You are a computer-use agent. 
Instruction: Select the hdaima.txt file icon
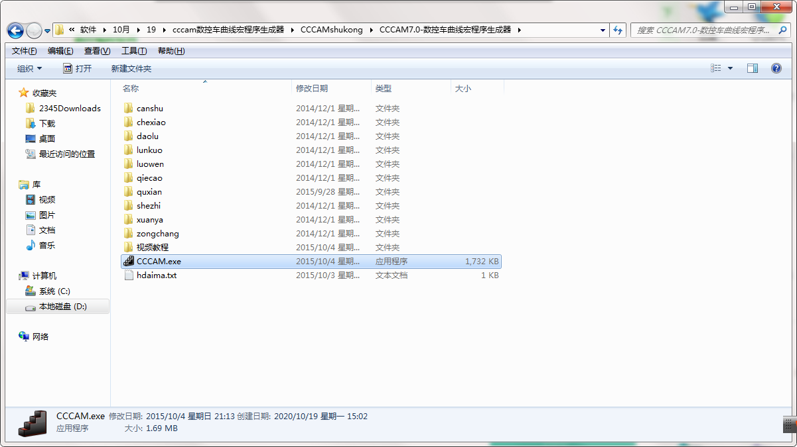(x=129, y=275)
